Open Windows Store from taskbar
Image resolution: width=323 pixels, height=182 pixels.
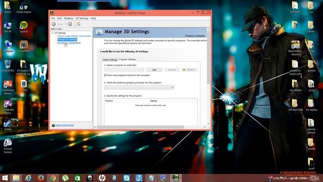coord(77,178)
